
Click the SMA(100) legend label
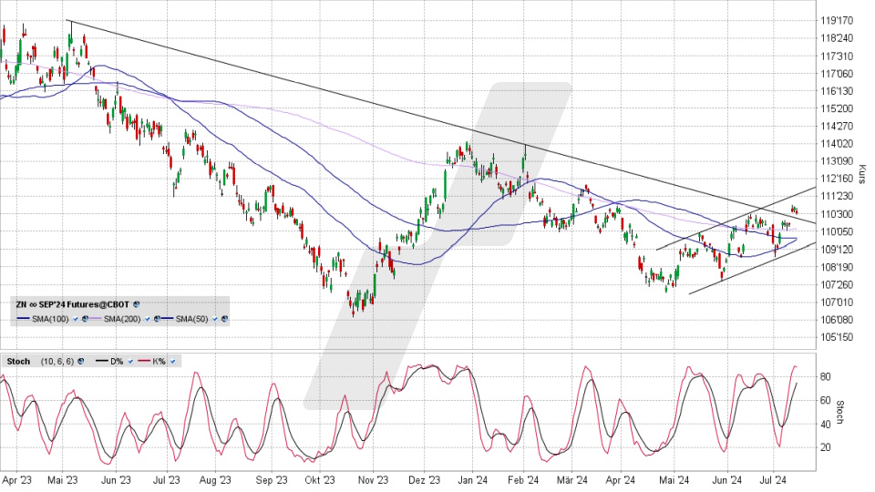pyautogui.click(x=50, y=319)
